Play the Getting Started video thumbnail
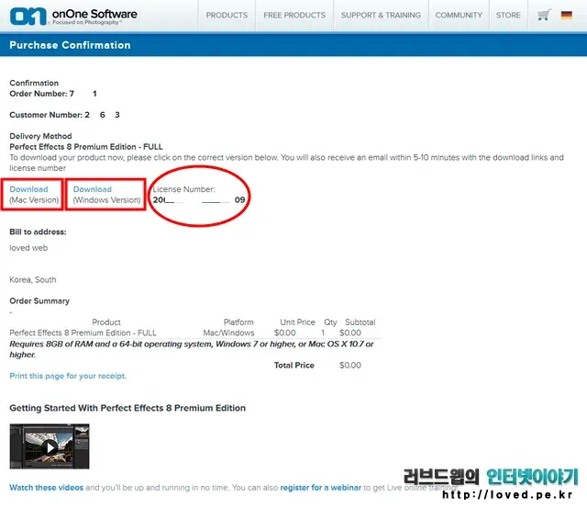 pyautogui.click(x=50, y=446)
